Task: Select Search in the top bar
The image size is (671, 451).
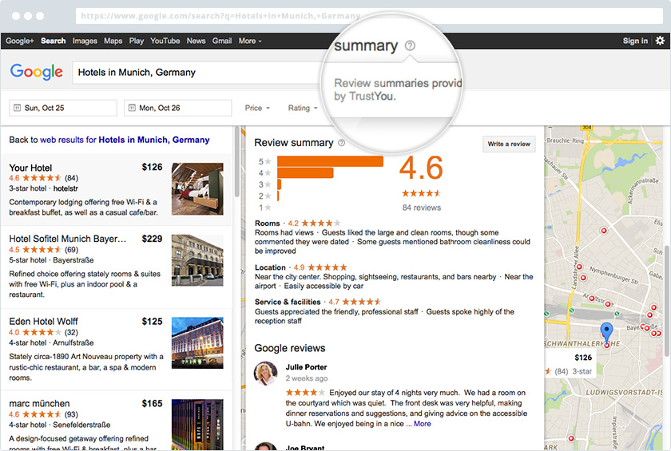Action: pyautogui.click(x=53, y=41)
